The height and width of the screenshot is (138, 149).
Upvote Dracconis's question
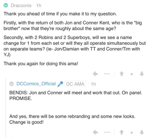coord(122,74)
